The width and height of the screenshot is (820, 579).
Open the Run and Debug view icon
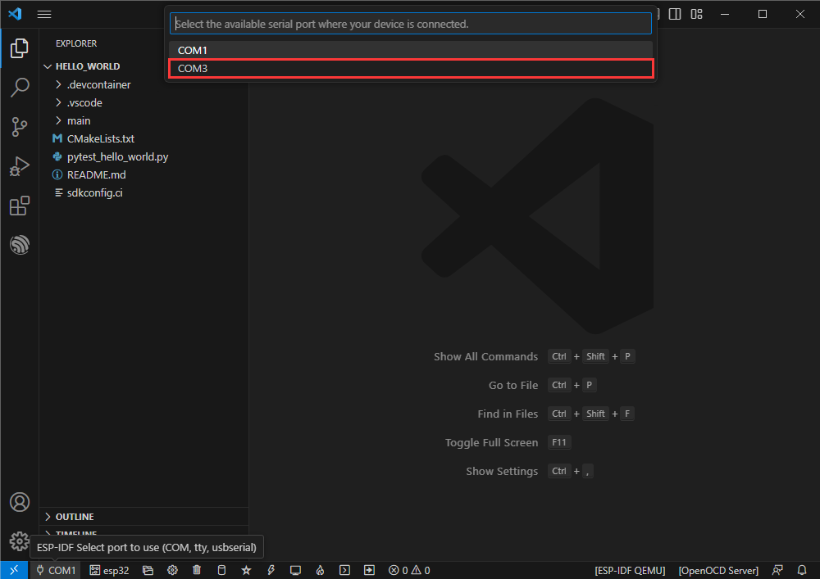click(20, 166)
